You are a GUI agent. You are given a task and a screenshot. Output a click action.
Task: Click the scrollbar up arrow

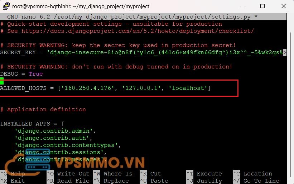tap(290, 17)
